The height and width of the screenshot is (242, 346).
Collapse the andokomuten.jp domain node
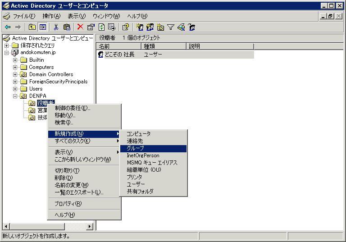7,53
